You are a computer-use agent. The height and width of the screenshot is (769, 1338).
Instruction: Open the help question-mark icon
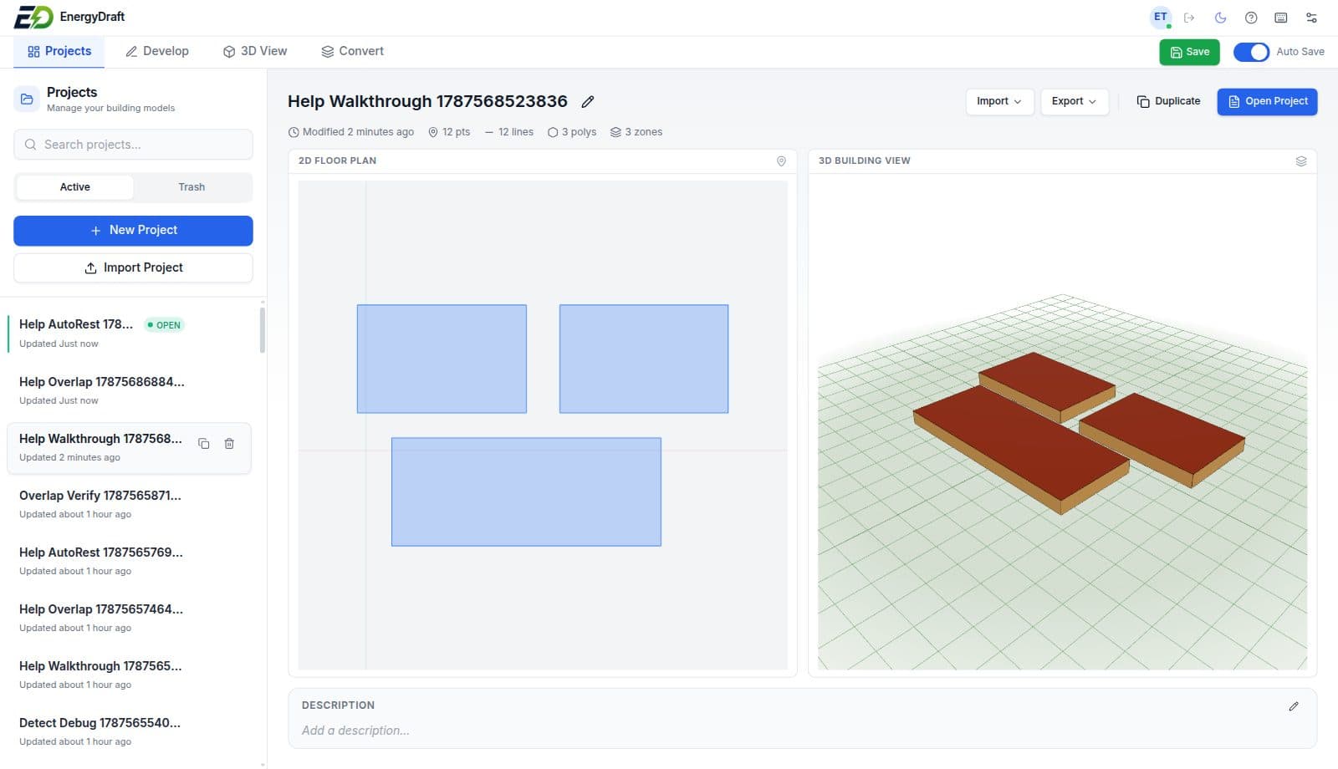click(x=1251, y=18)
